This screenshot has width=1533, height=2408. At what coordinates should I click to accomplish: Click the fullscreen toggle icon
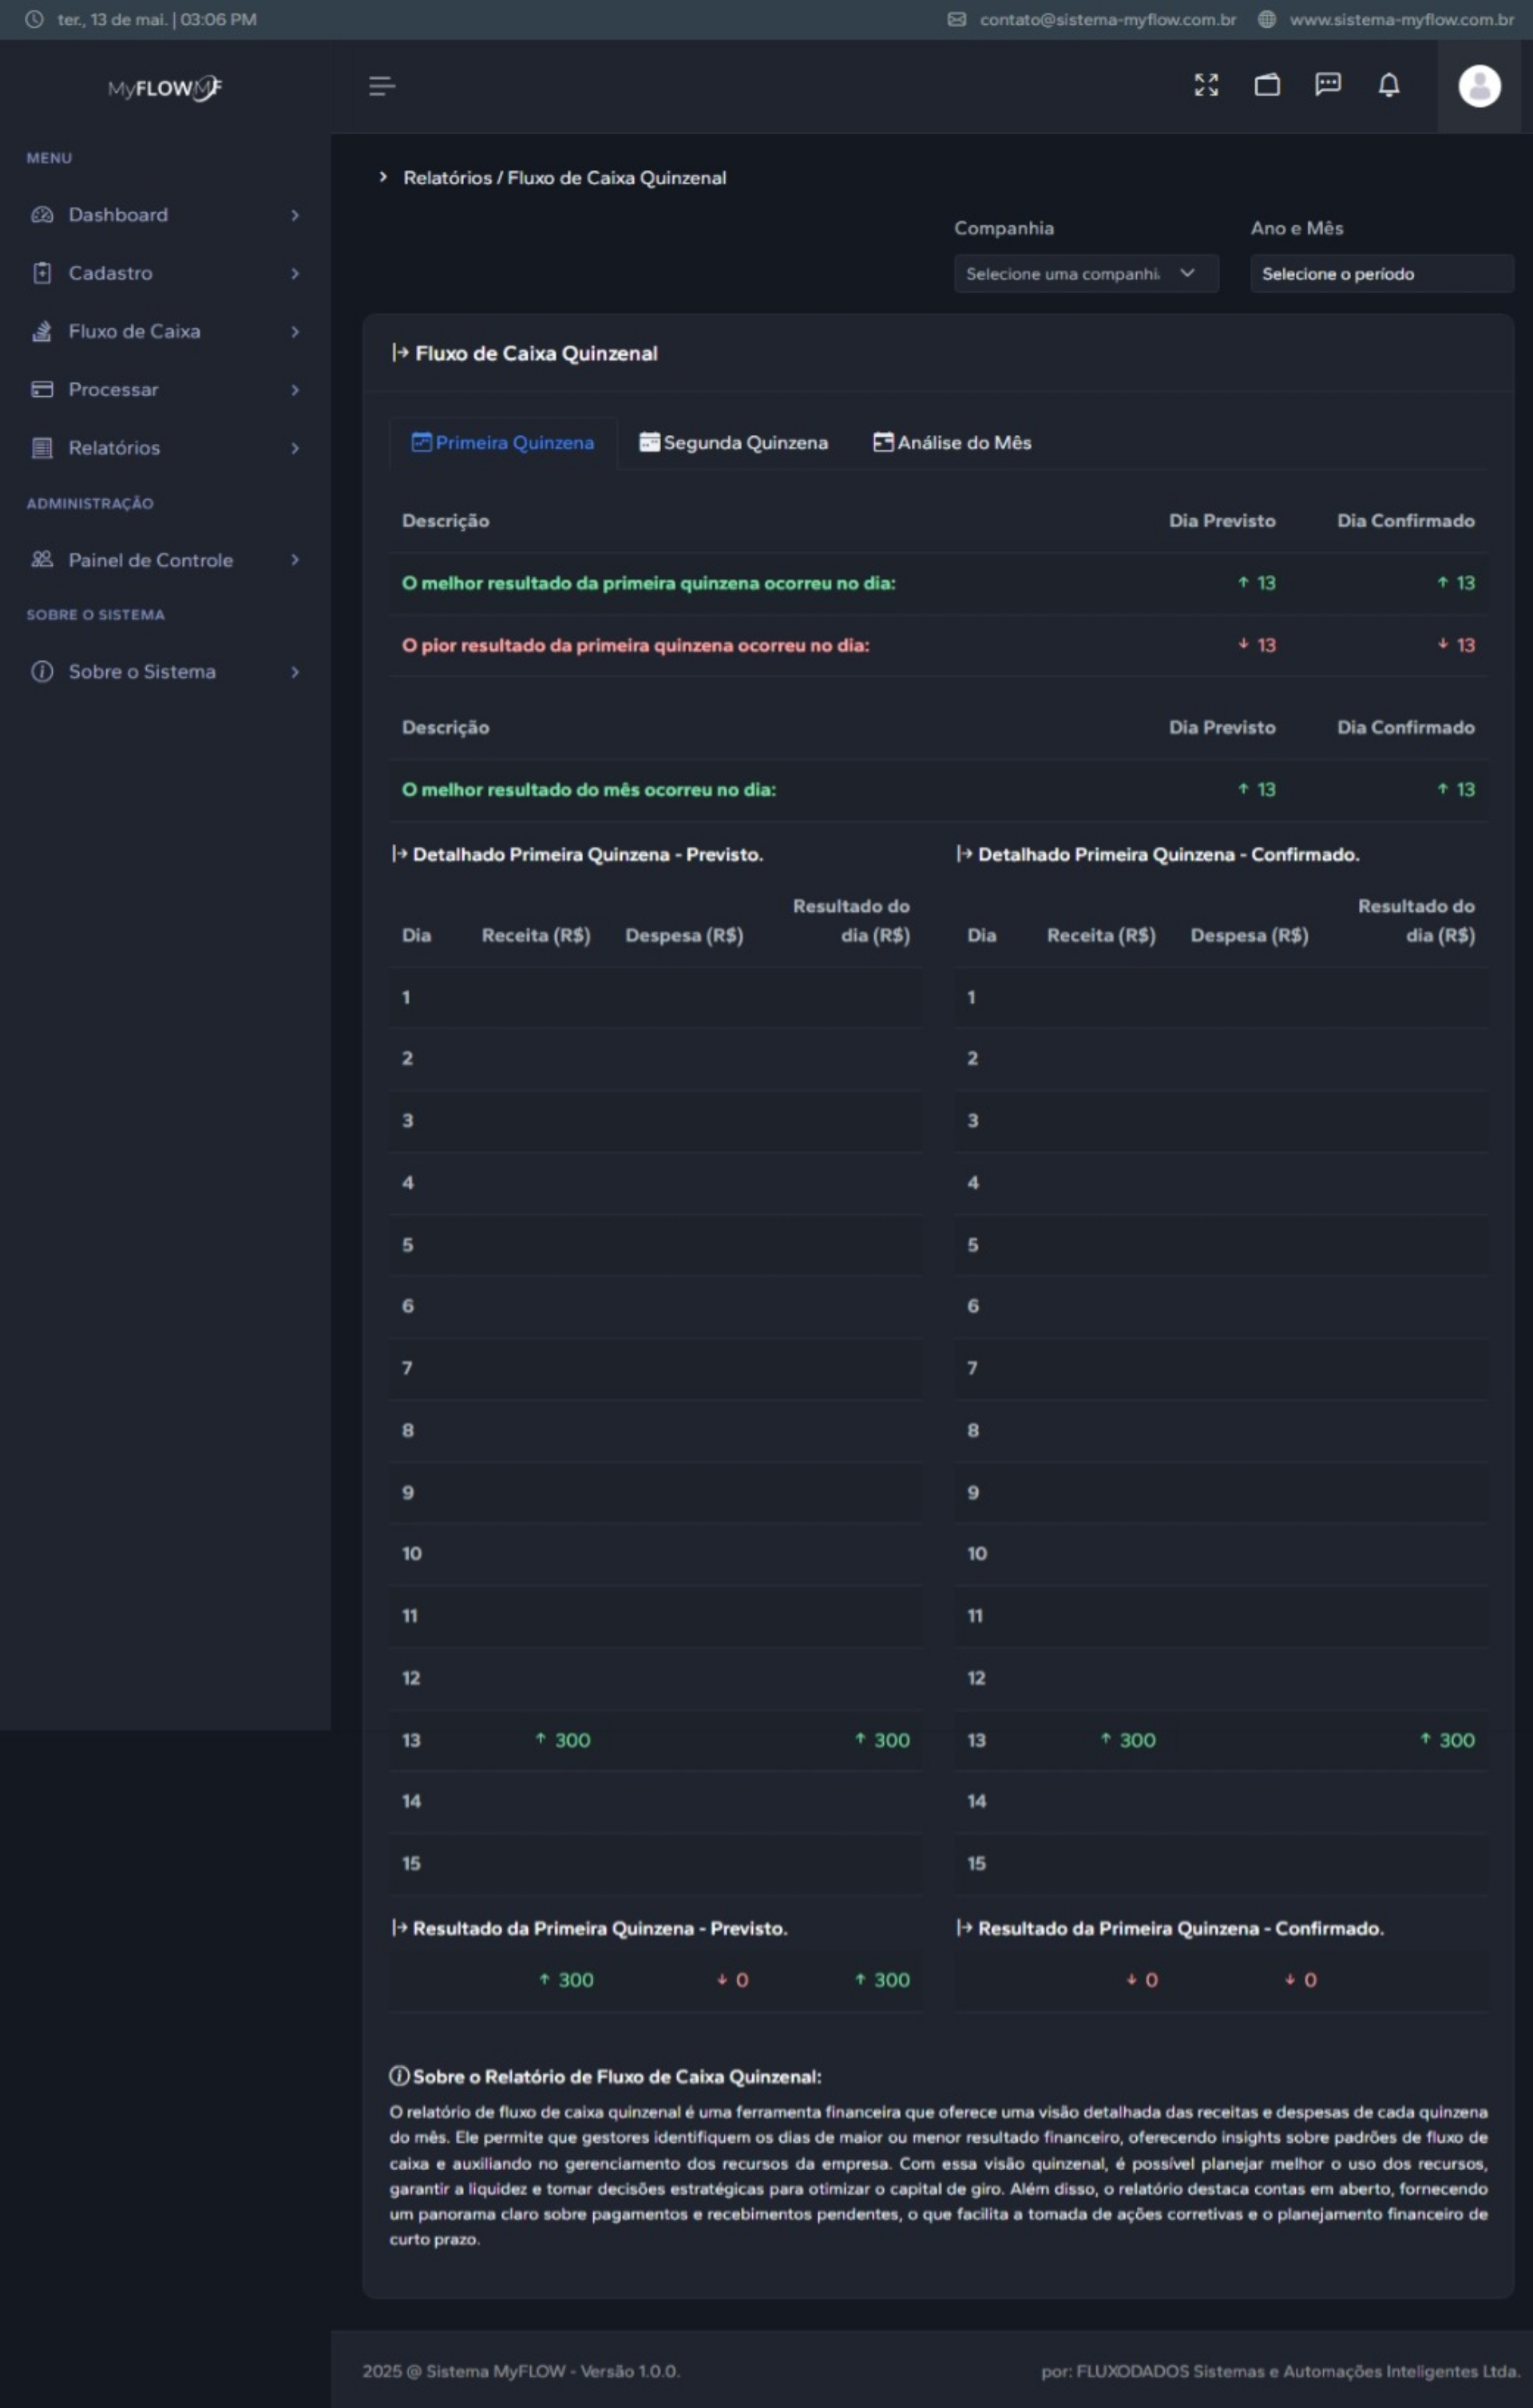click(1206, 85)
